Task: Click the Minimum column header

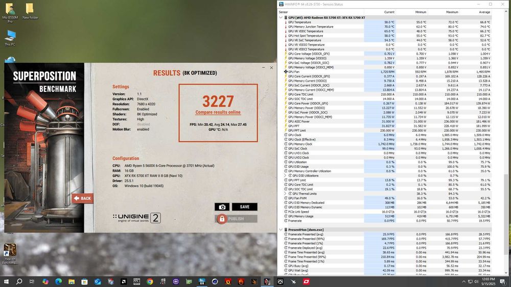Action: click(x=411, y=12)
